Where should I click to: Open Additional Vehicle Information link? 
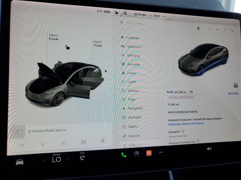[186, 124]
